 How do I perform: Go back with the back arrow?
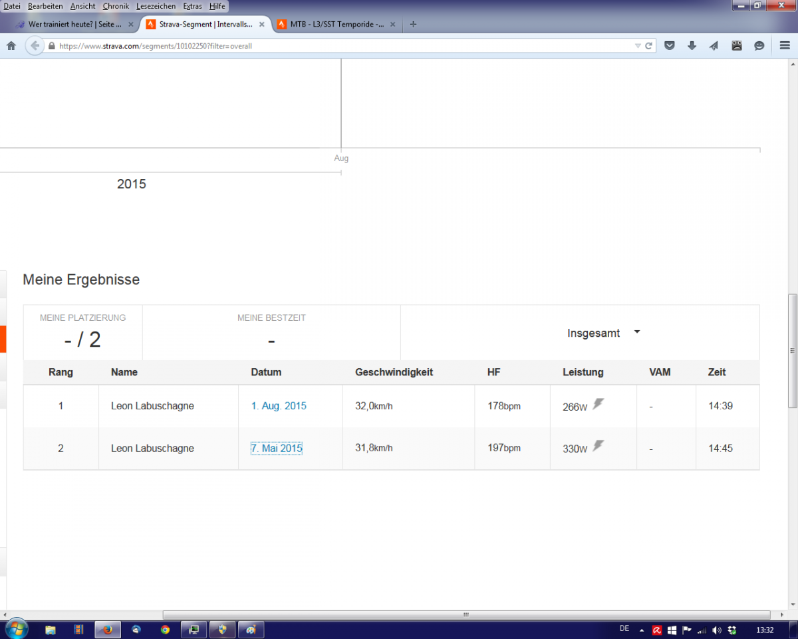click(35, 46)
